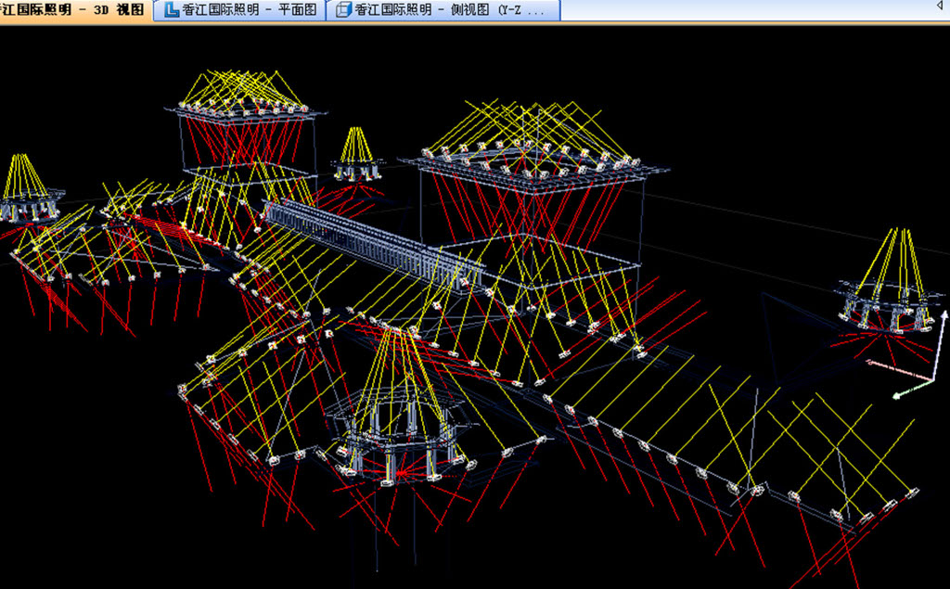Click the blue L icon on 平面图 tab

(x=172, y=10)
